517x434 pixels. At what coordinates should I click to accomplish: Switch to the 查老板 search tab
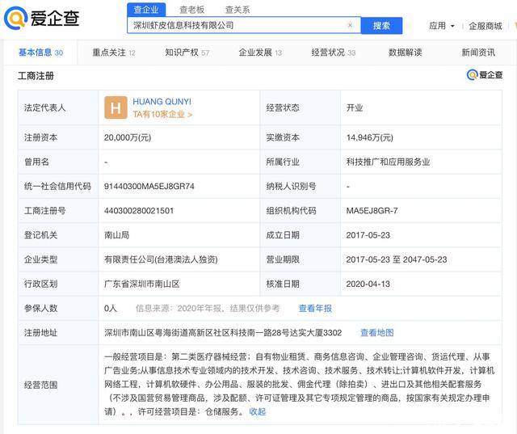[192, 10]
